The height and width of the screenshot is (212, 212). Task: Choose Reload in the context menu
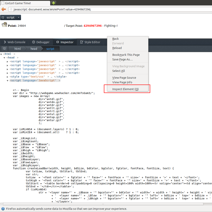(x=117, y=48)
